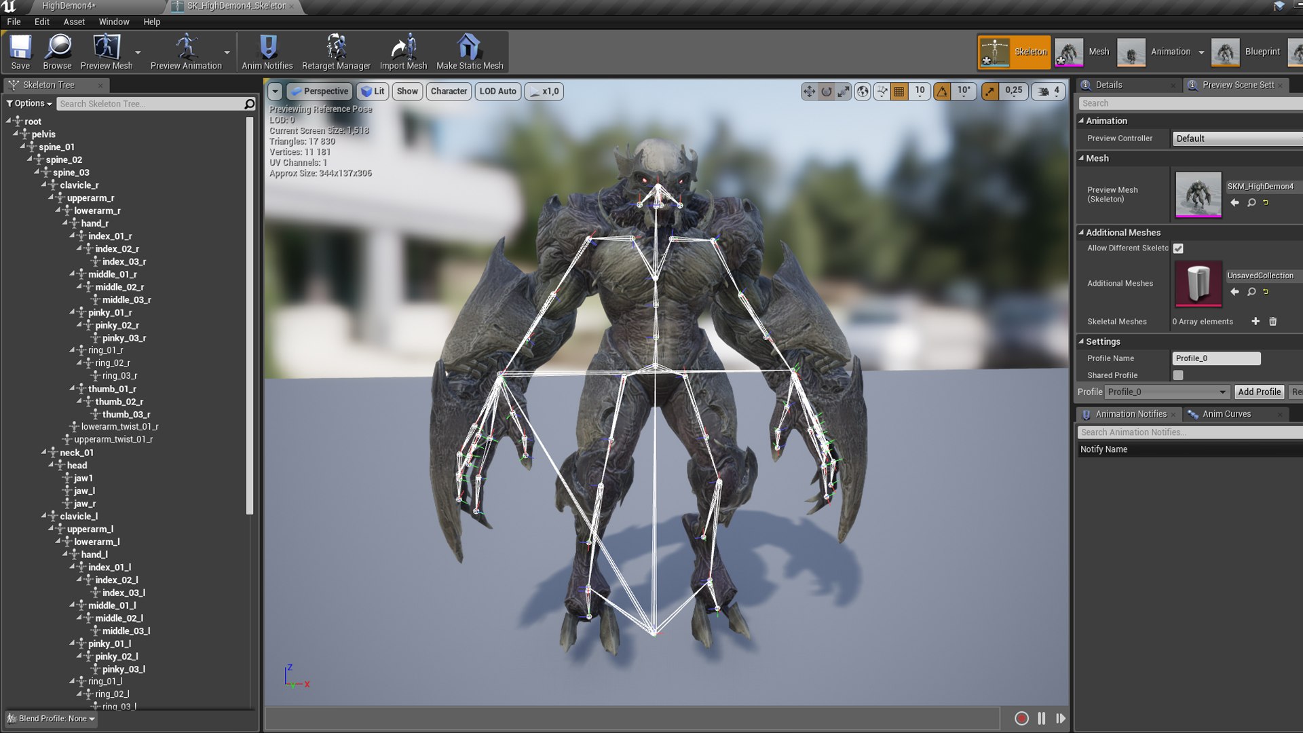Screen dimensions: 1303x733
Task: Open the Asset menu
Action: tap(74, 22)
